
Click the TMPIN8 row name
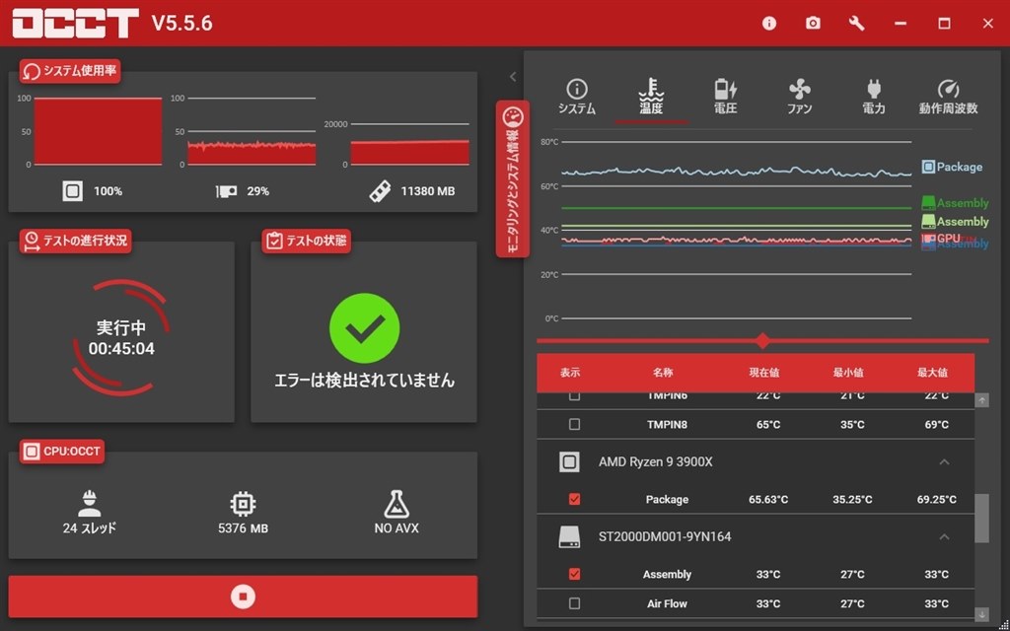click(667, 424)
